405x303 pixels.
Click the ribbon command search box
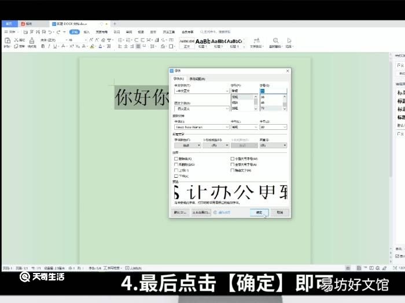coord(215,32)
